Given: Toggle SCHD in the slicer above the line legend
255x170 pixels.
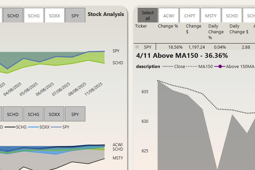Looking at the screenshot, I should coord(13,114).
